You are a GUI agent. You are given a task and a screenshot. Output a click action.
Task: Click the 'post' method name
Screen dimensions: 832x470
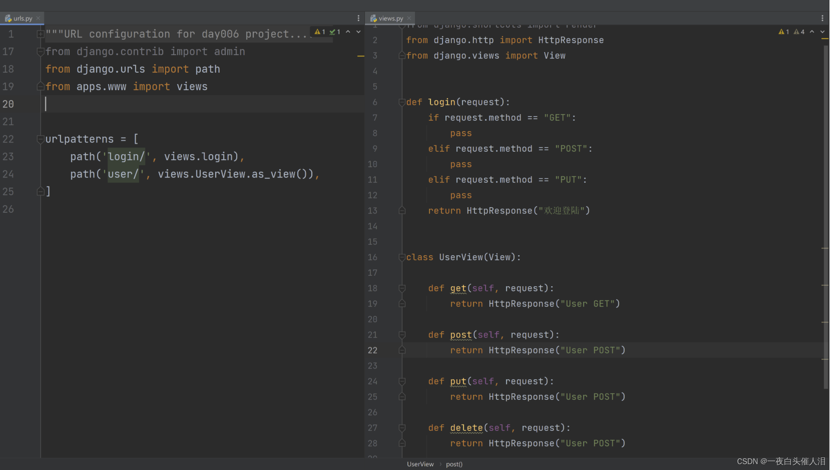click(461, 335)
